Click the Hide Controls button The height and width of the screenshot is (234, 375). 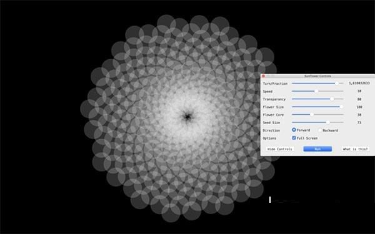[x=280, y=149]
